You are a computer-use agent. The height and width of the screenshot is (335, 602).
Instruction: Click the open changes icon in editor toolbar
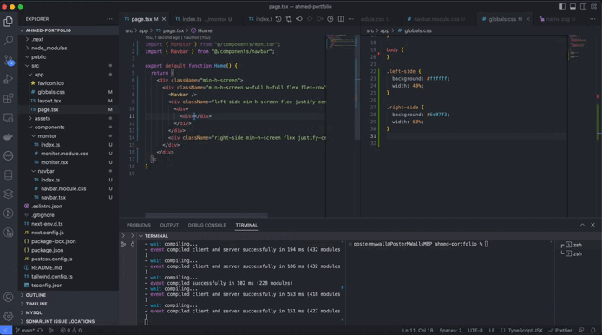[x=289, y=19]
